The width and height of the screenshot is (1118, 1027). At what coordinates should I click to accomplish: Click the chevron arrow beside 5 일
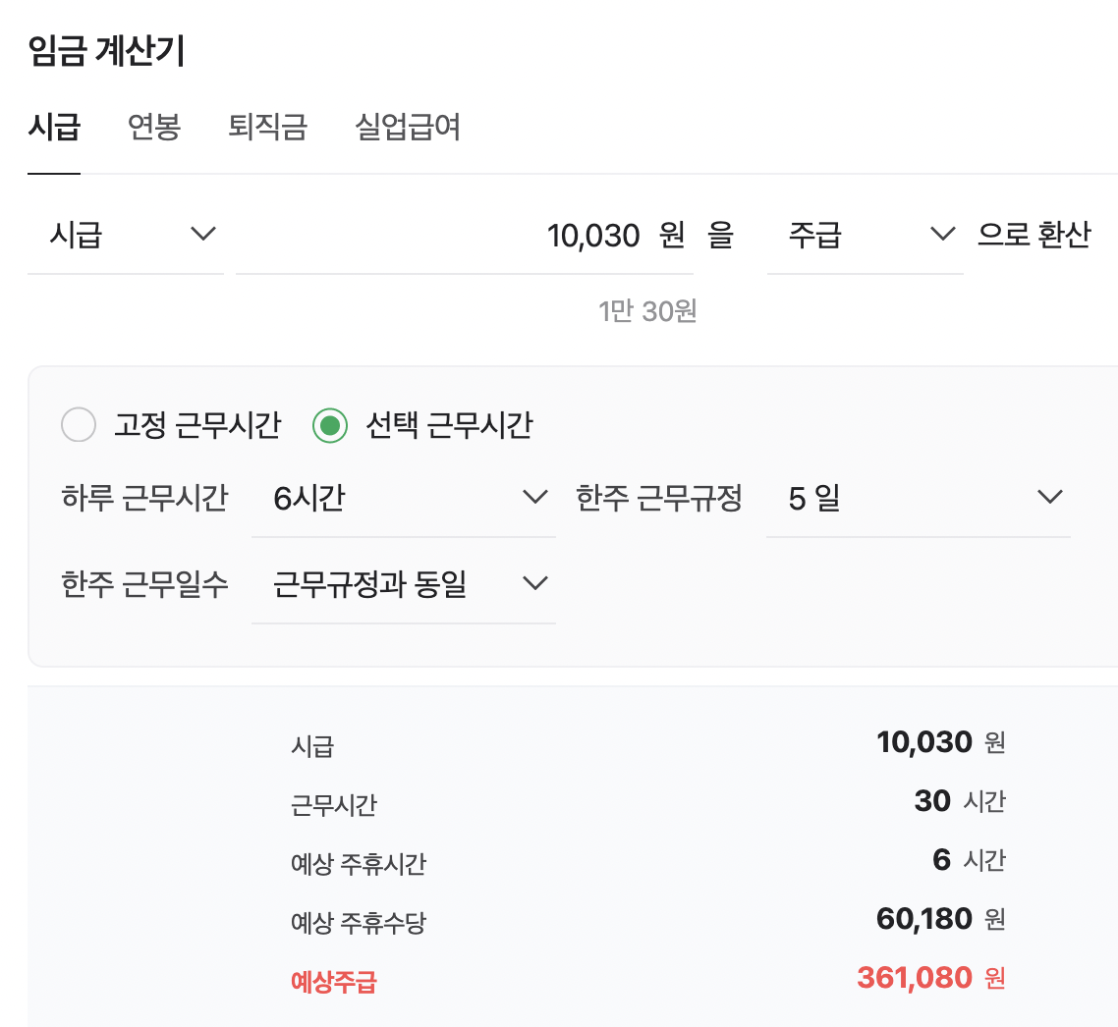tap(1049, 497)
